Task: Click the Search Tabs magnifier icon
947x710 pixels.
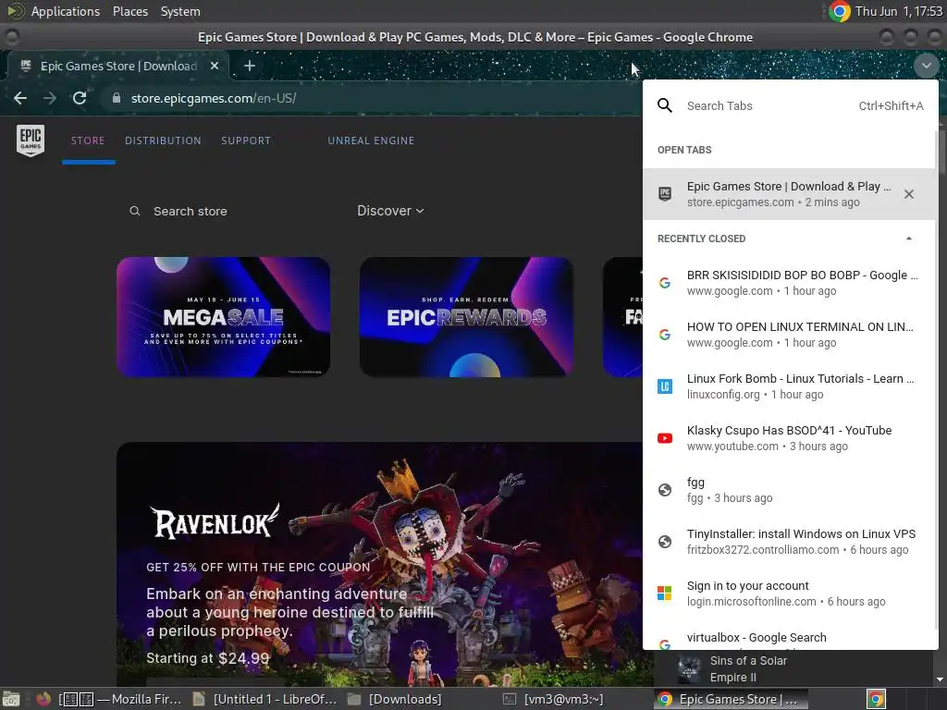Action: 664,105
